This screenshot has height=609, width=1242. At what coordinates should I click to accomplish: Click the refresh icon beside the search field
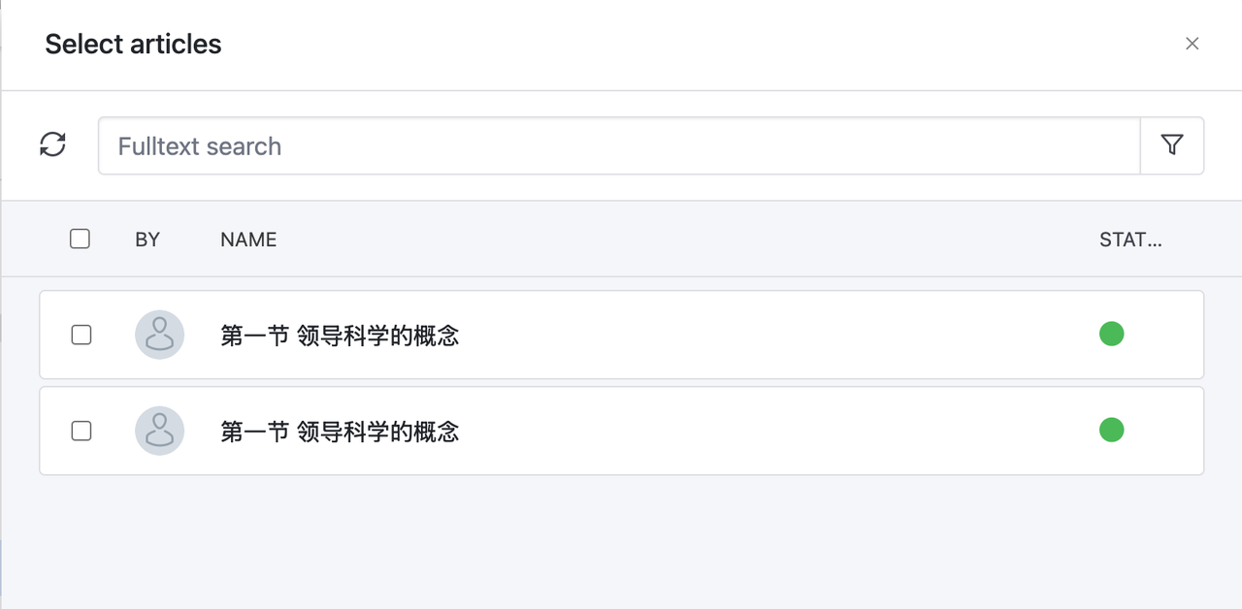point(52,144)
